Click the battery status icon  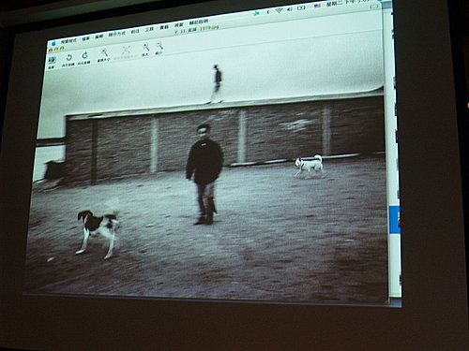301,8
